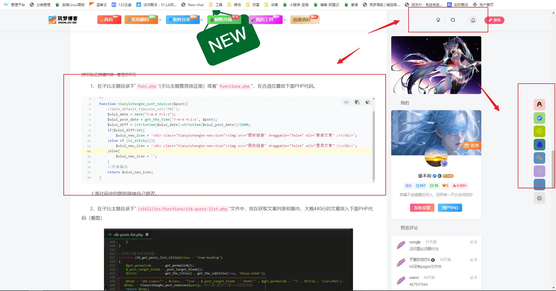The image size is (556, 291).
Task: Click the diamond VIP badge on avatar
Action: pyautogui.click(x=444, y=163)
